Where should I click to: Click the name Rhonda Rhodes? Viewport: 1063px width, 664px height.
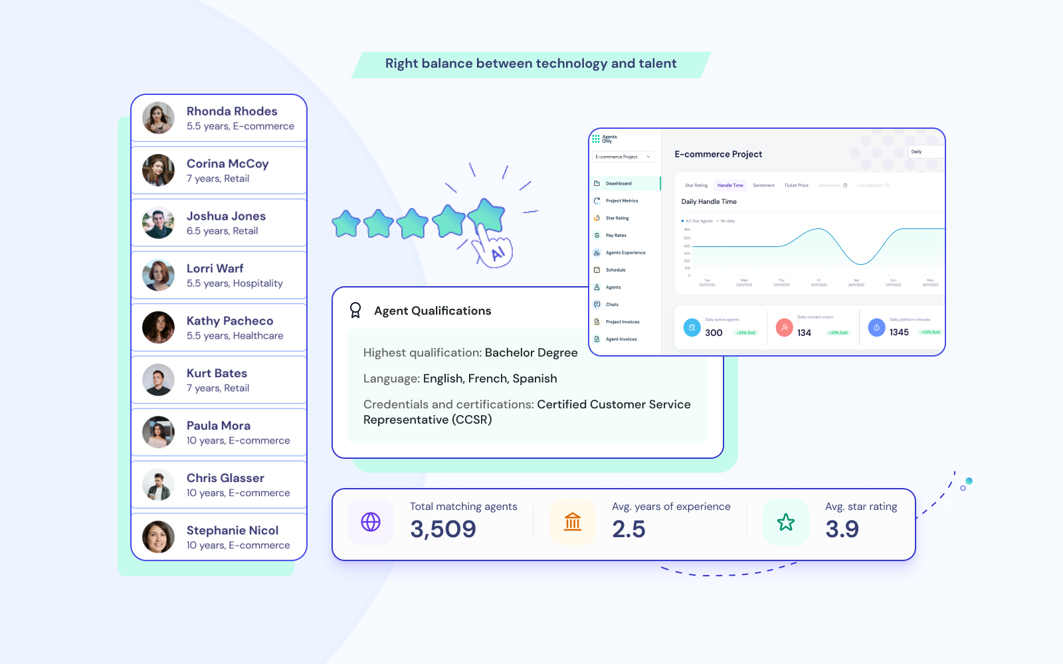232,112
